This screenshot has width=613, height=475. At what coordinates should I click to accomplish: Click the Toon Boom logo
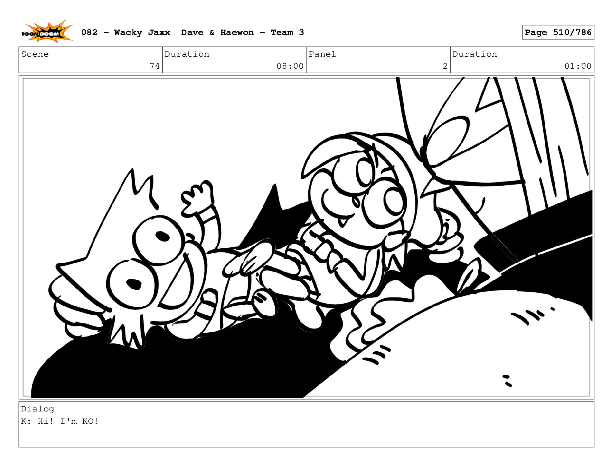46,32
